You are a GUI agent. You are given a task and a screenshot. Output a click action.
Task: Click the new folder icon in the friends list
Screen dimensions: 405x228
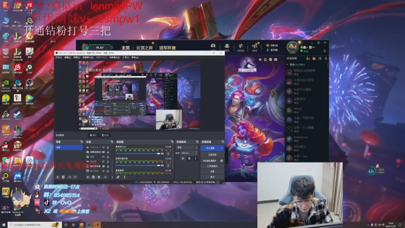pyautogui.click(x=314, y=59)
